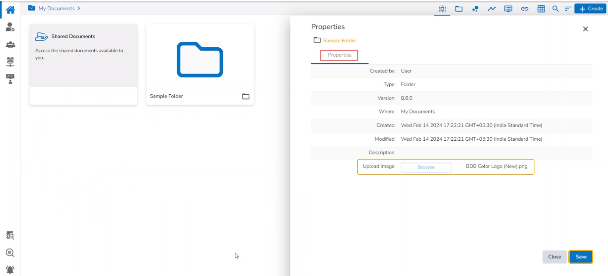Click the Browse button to upload image
This screenshot has height=276, width=608.
(426, 167)
